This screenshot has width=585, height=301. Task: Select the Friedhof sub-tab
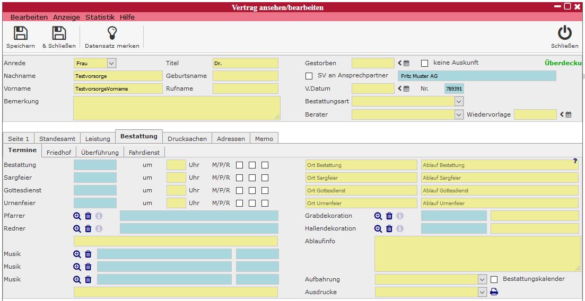coord(58,152)
